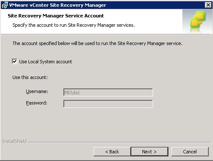Click the empty Password input field
Viewport: 213px width, 161px height.
pos(108,104)
